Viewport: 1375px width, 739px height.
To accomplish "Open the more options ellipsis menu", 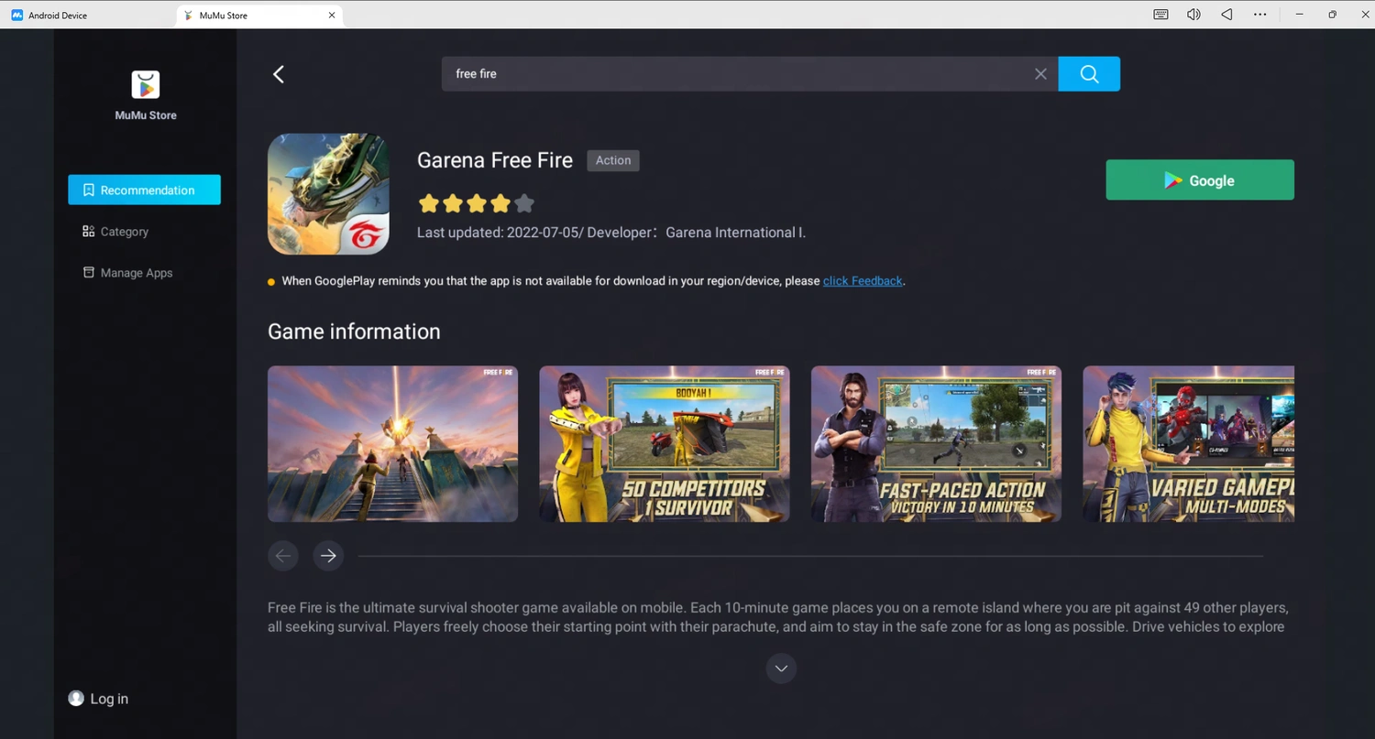I will (1260, 14).
